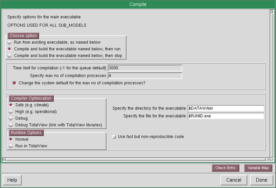Select Debug compiler optimisation
Image resolution: width=276 pixels, height=188 pixels.
(x=18, y=118)
